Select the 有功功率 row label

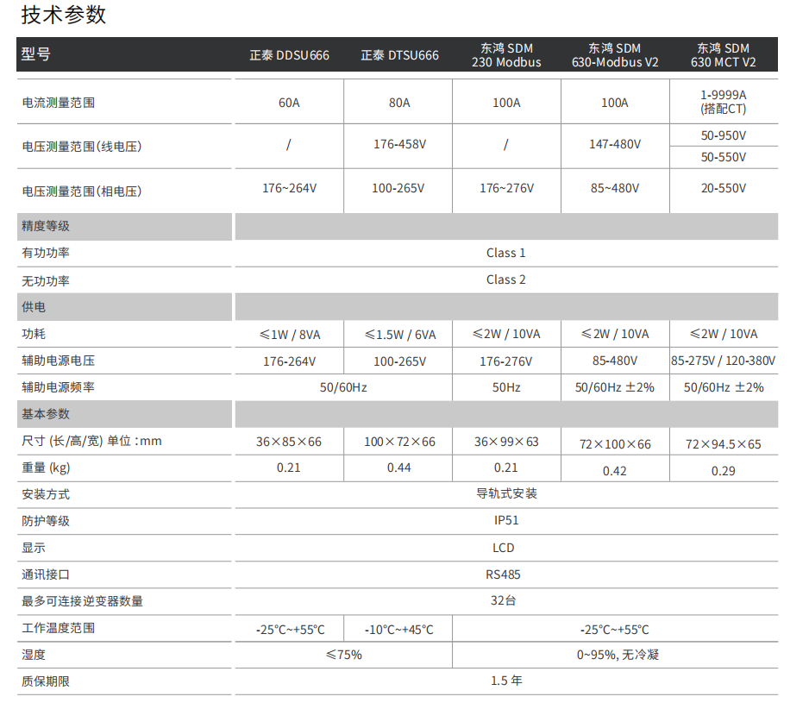coord(46,253)
